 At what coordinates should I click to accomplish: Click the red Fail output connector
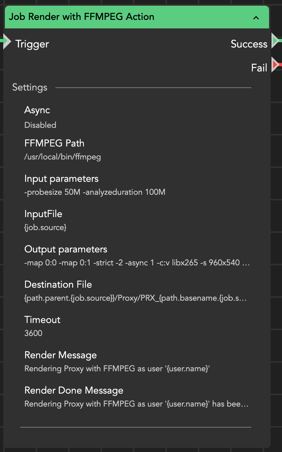click(x=276, y=65)
